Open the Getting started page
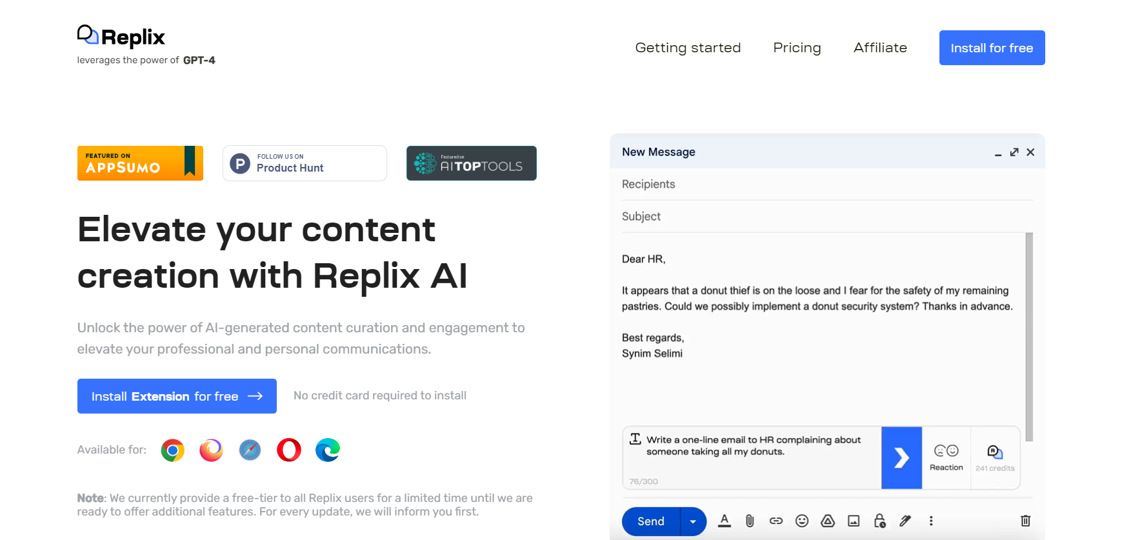This screenshot has height=540, width=1122. point(688,48)
